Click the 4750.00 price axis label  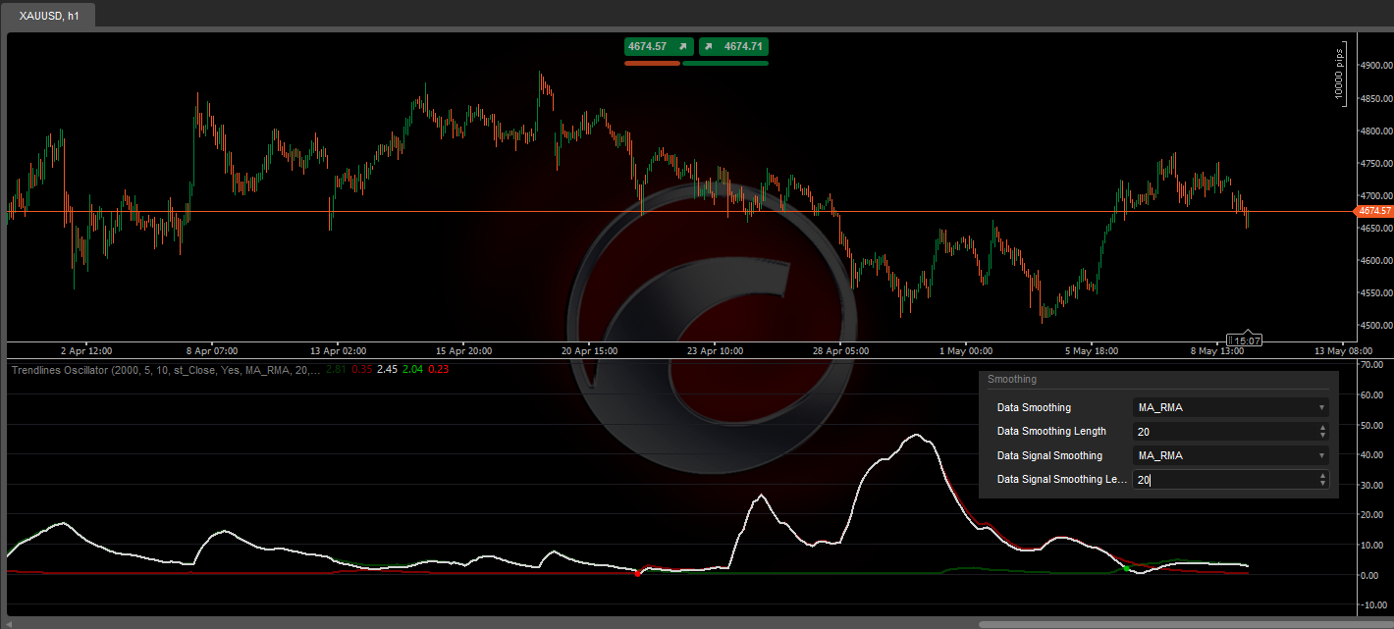click(1375, 163)
